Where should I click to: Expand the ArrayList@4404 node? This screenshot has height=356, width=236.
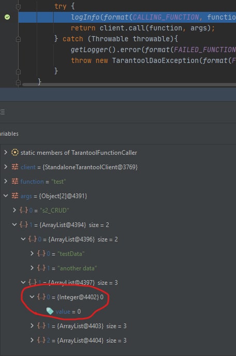click(x=32, y=340)
